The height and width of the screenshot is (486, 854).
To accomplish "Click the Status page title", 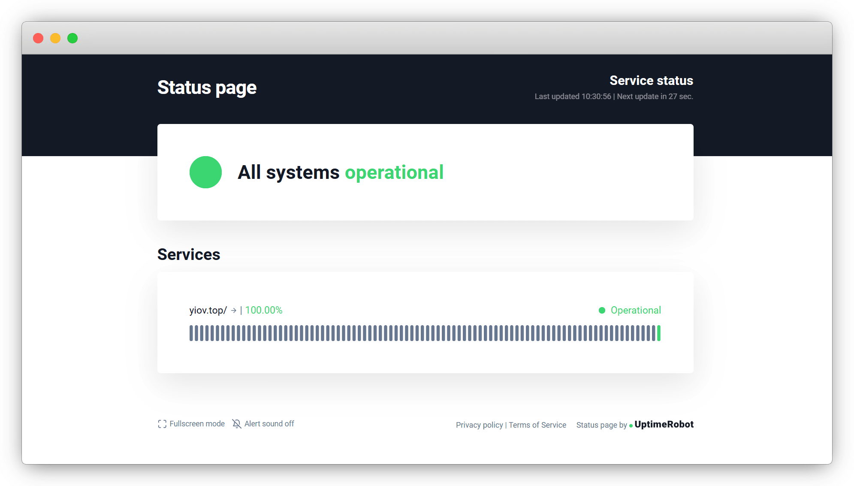I will (x=207, y=88).
